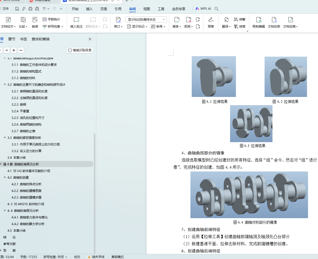Image resolution: width=318 pixels, height=259 pixels.
Task: Click the 拒绝 reject change icon
Action: click(x=188, y=20)
